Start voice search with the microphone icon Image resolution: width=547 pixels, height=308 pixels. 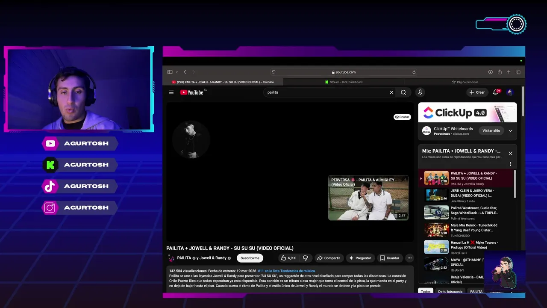pyautogui.click(x=420, y=92)
